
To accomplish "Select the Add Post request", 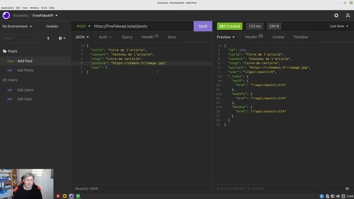I will point(35,61).
